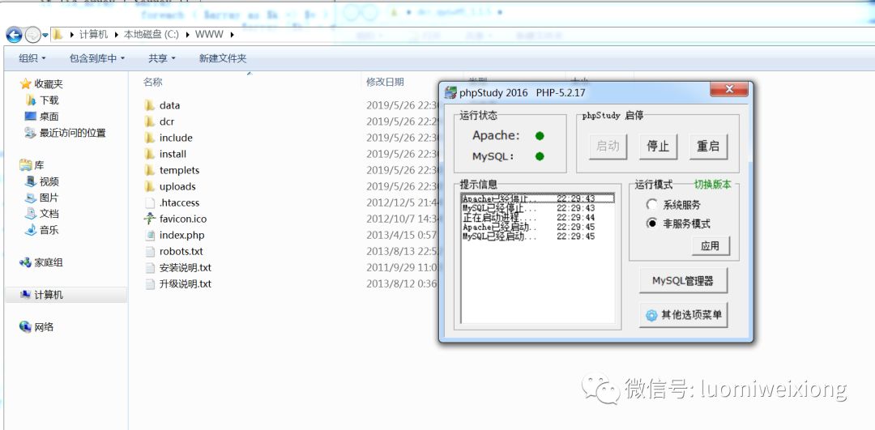Image resolution: width=875 pixels, height=430 pixels.
Task: Select the 升级说明.txt file icon
Action: click(x=150, y=283)
